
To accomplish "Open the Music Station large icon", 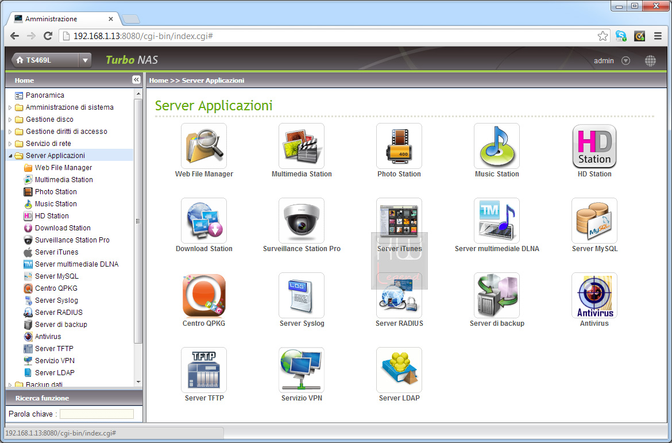I will click(x=497, y=146).
